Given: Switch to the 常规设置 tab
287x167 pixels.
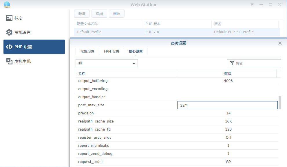Looking at the screenshot, I should (87, 51).
